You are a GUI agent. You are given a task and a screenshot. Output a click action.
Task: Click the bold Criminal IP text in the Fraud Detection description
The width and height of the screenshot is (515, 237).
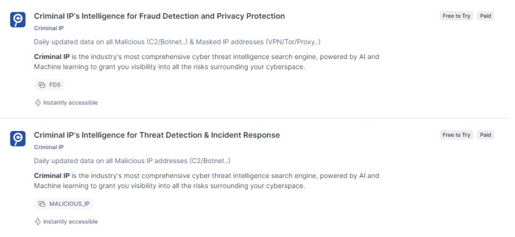click(x=52, y=57)
